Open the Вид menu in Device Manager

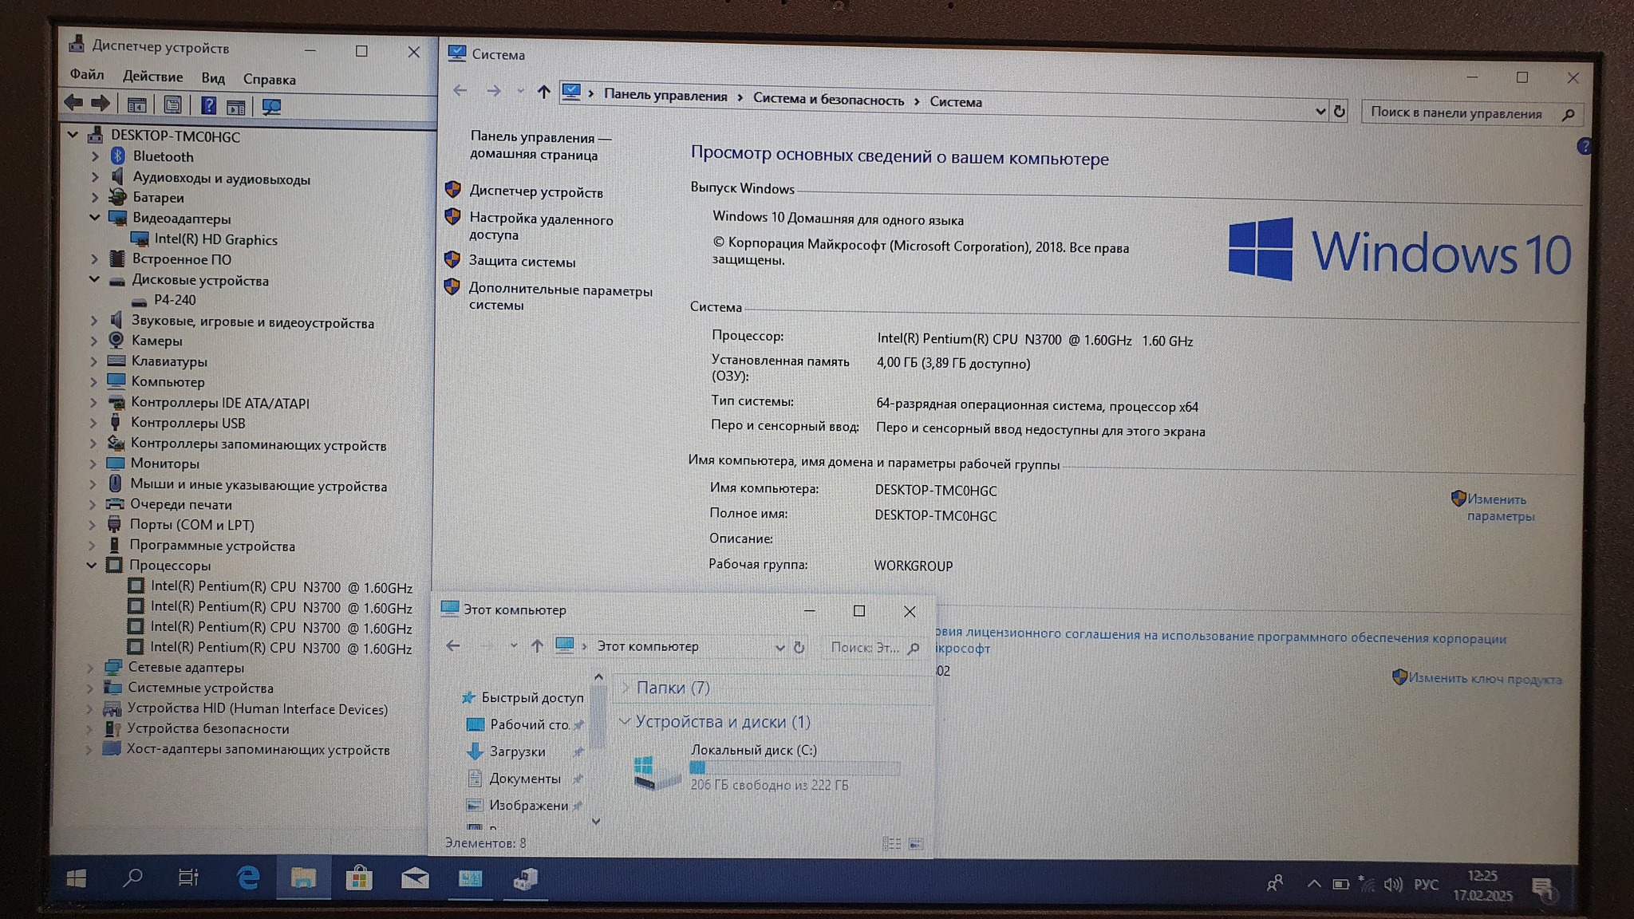click(212, 78)
